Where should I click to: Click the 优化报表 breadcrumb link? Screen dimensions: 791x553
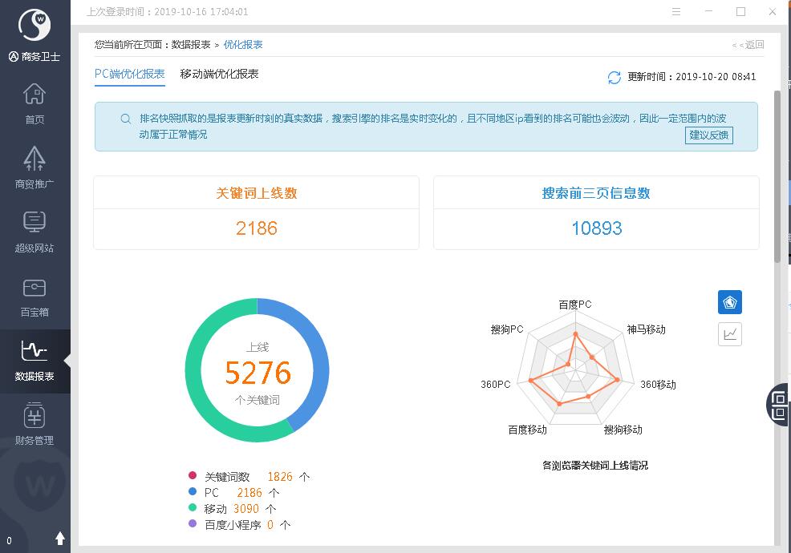[242, 45]
